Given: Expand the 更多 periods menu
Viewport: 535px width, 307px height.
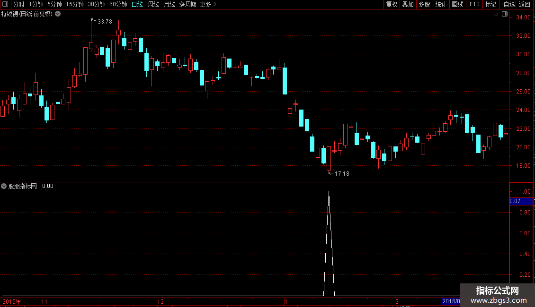Looking at the screenshot, I should 208,4.
